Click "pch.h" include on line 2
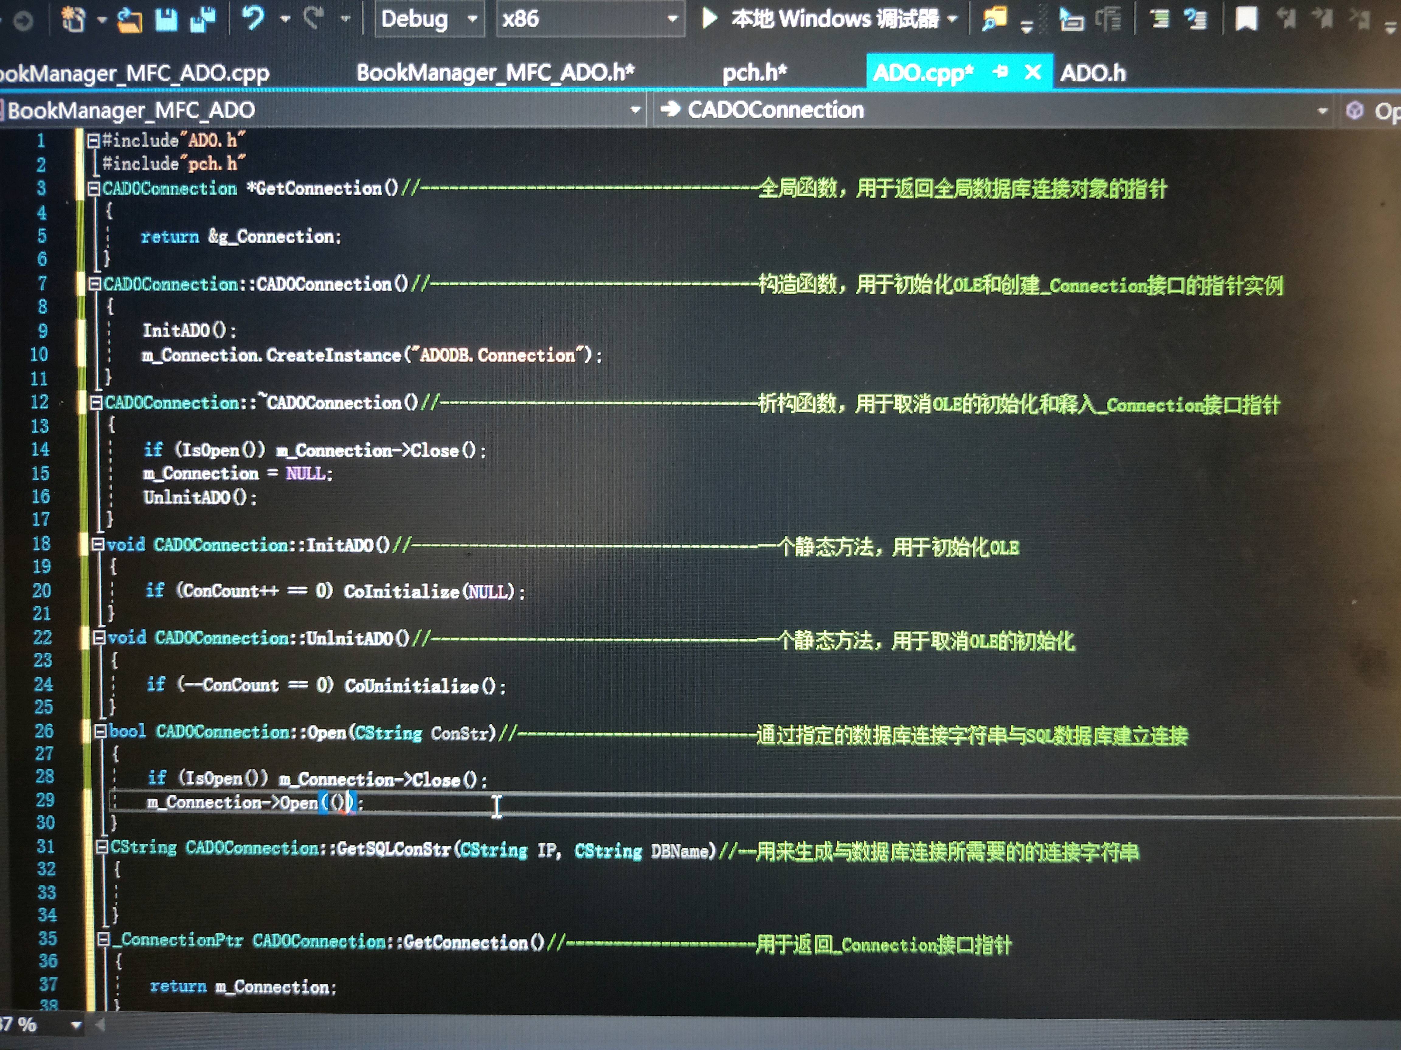The height and width of the screenshot is (1050, 1401). point(213,164)
